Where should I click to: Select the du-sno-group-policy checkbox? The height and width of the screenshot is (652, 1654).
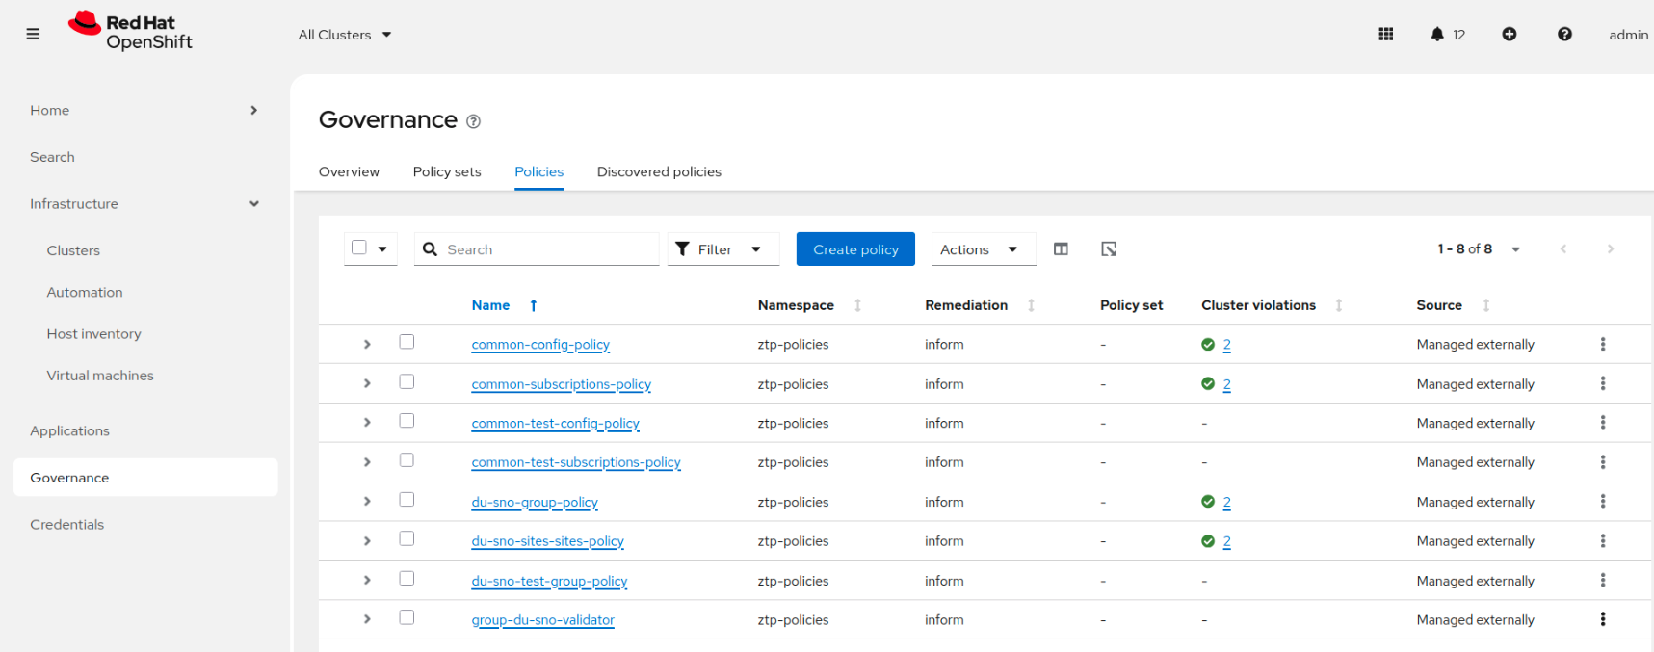click(407, 500)
